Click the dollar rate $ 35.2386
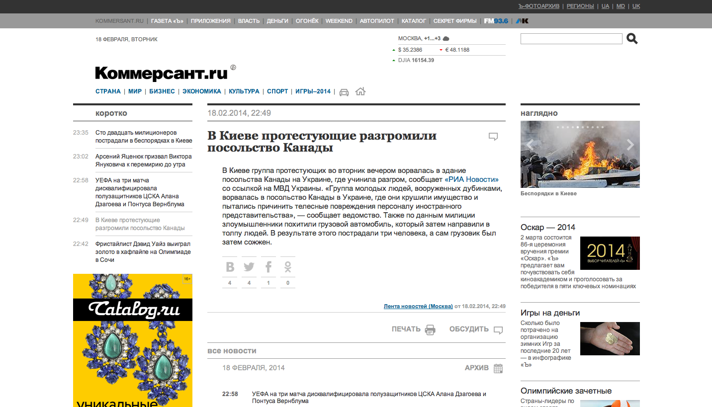Viewport: 712px width, 407px height. (x=410, y=50)
